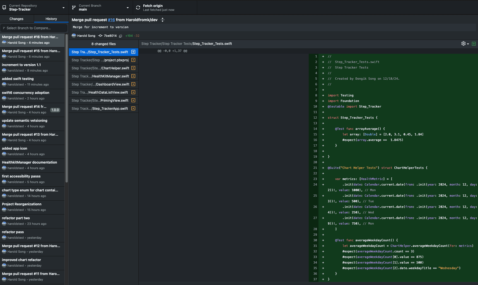Viewport: 478px width, 285px height.
Task: Select the HealthKitManager.swift changed file
Action: tap(103, 76)
